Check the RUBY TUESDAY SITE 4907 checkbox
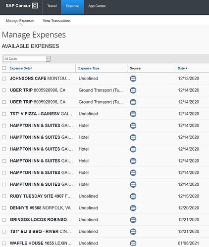The image size is (209, 247). click(4, 196)
